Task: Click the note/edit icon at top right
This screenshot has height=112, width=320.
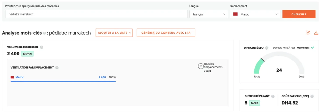Action: 308,33
